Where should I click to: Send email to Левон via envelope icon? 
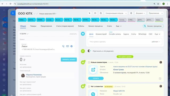(x=67, y=46)
